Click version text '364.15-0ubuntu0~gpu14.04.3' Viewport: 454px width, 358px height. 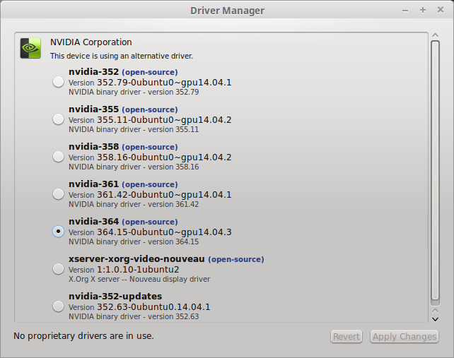point(164,232)
